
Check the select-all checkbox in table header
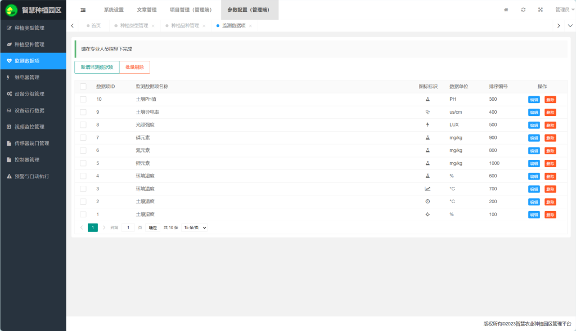(83, 87)
